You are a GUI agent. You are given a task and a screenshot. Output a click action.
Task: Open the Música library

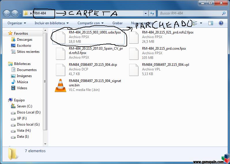click(22, 82)
